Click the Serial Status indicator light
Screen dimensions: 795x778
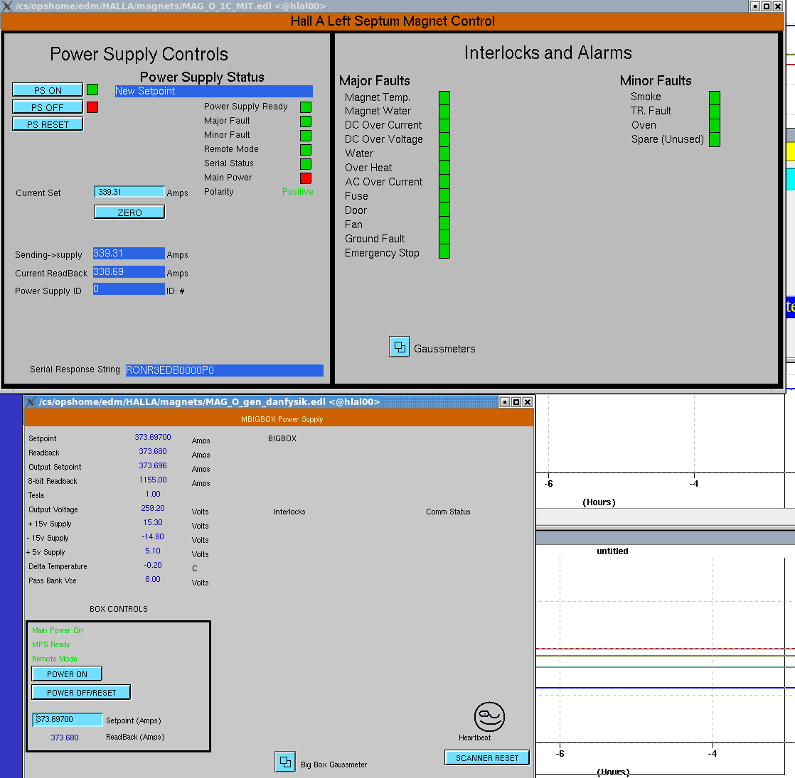(306, 163)
